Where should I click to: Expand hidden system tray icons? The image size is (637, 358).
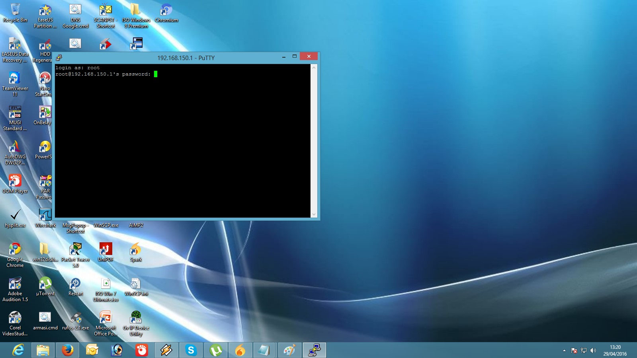coord(564,350)
